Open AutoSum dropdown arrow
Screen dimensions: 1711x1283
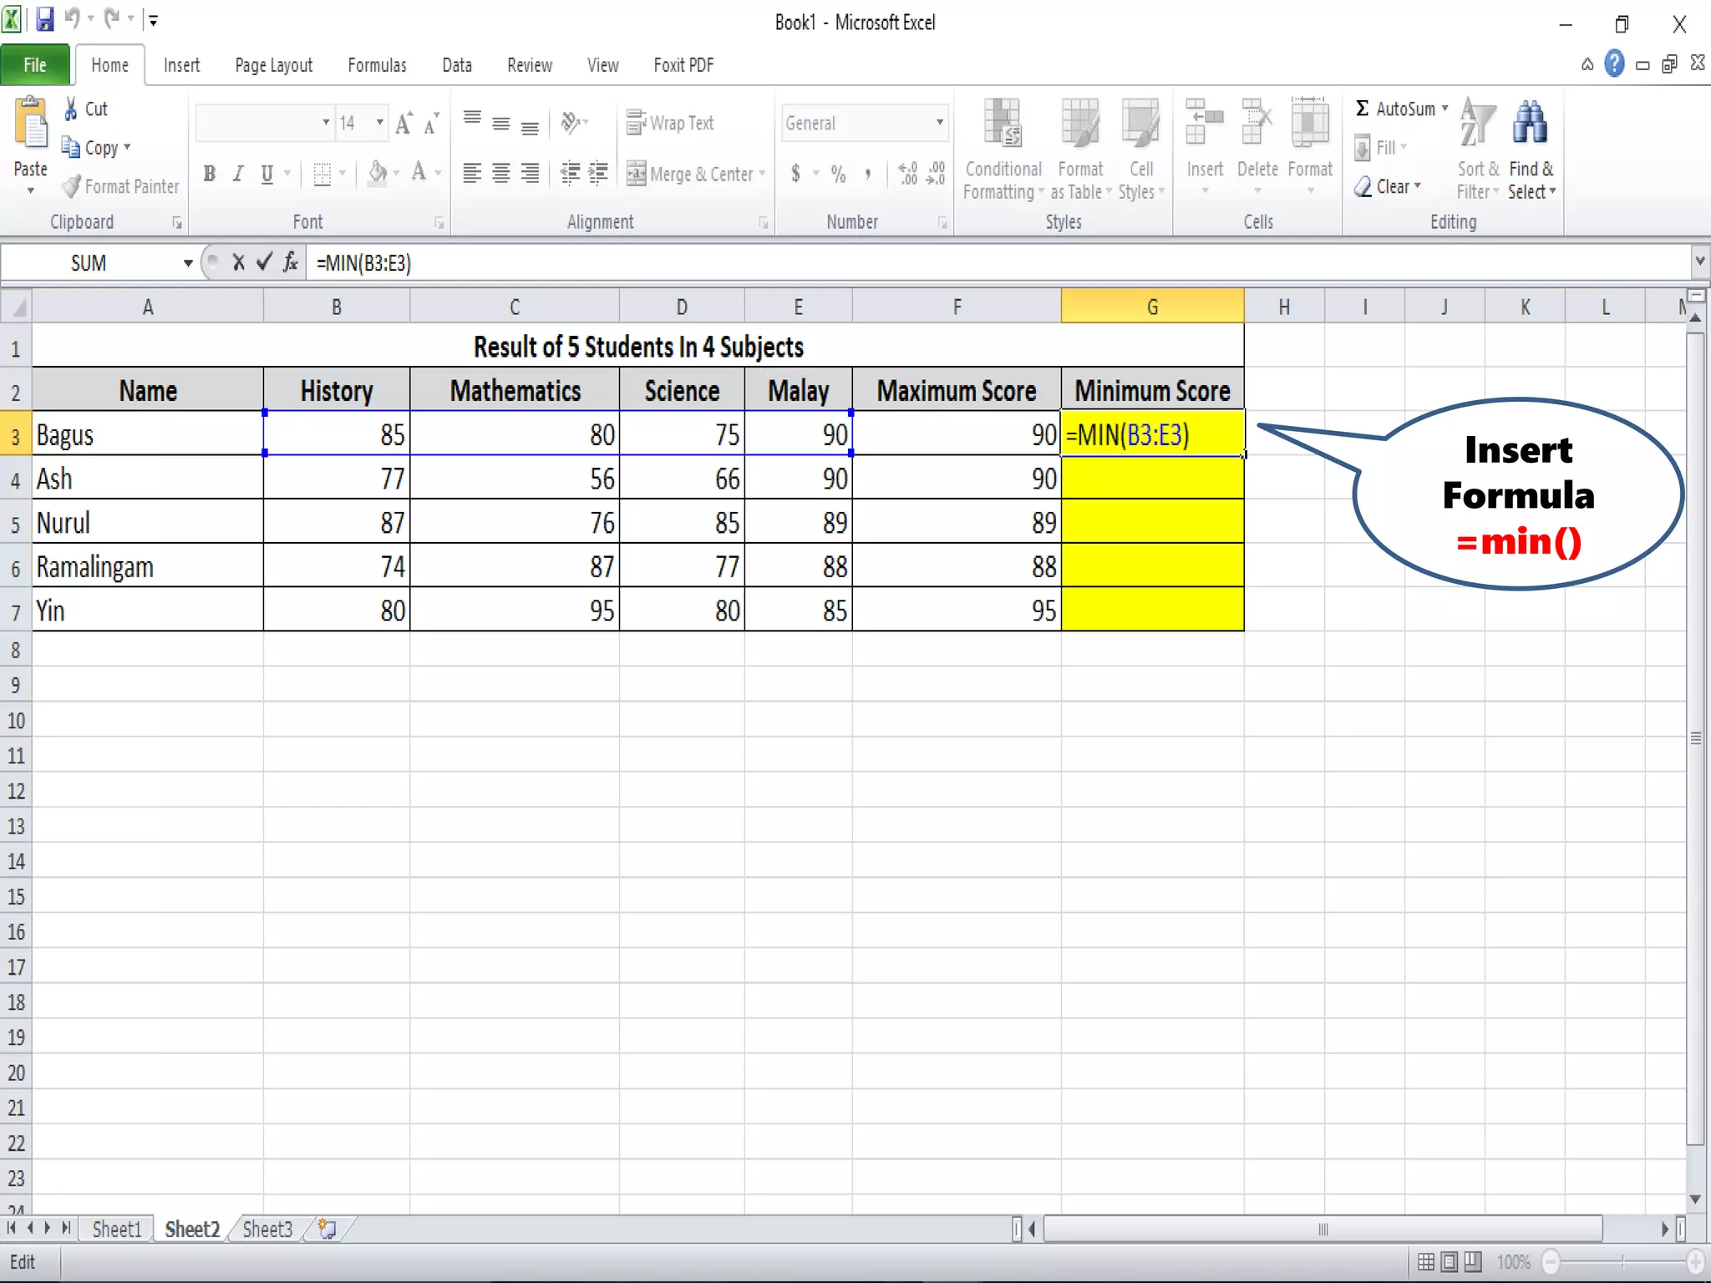tap(1444, 109)
